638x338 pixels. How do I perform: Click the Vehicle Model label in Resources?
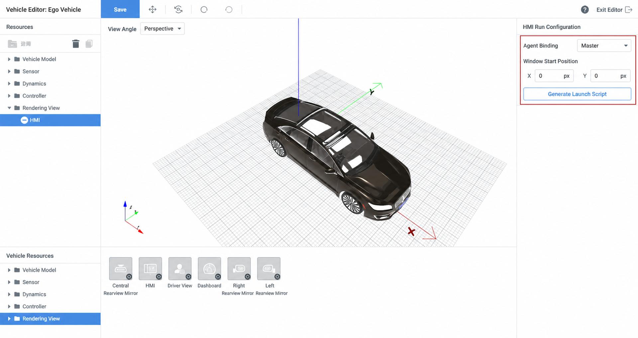39,59
